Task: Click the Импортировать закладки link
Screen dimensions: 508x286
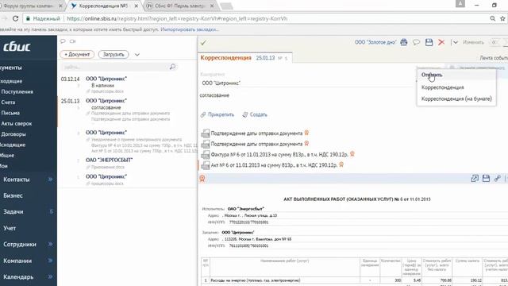Action: pos(190,29)
